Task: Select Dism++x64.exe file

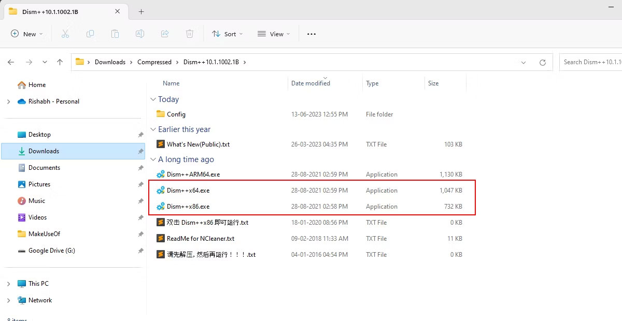Action: coord(188,191)
